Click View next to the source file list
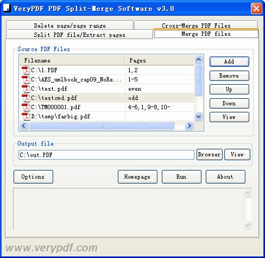 (229, 117)
